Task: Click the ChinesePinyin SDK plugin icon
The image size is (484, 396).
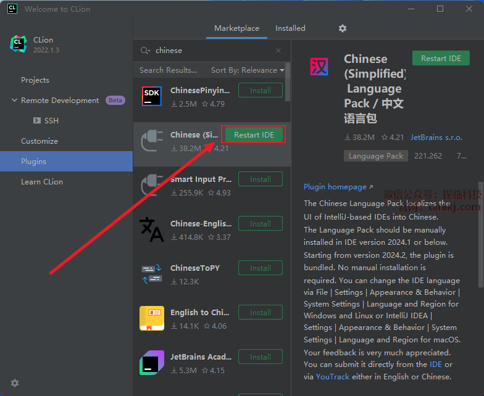Action: click(x=152, y=96)
